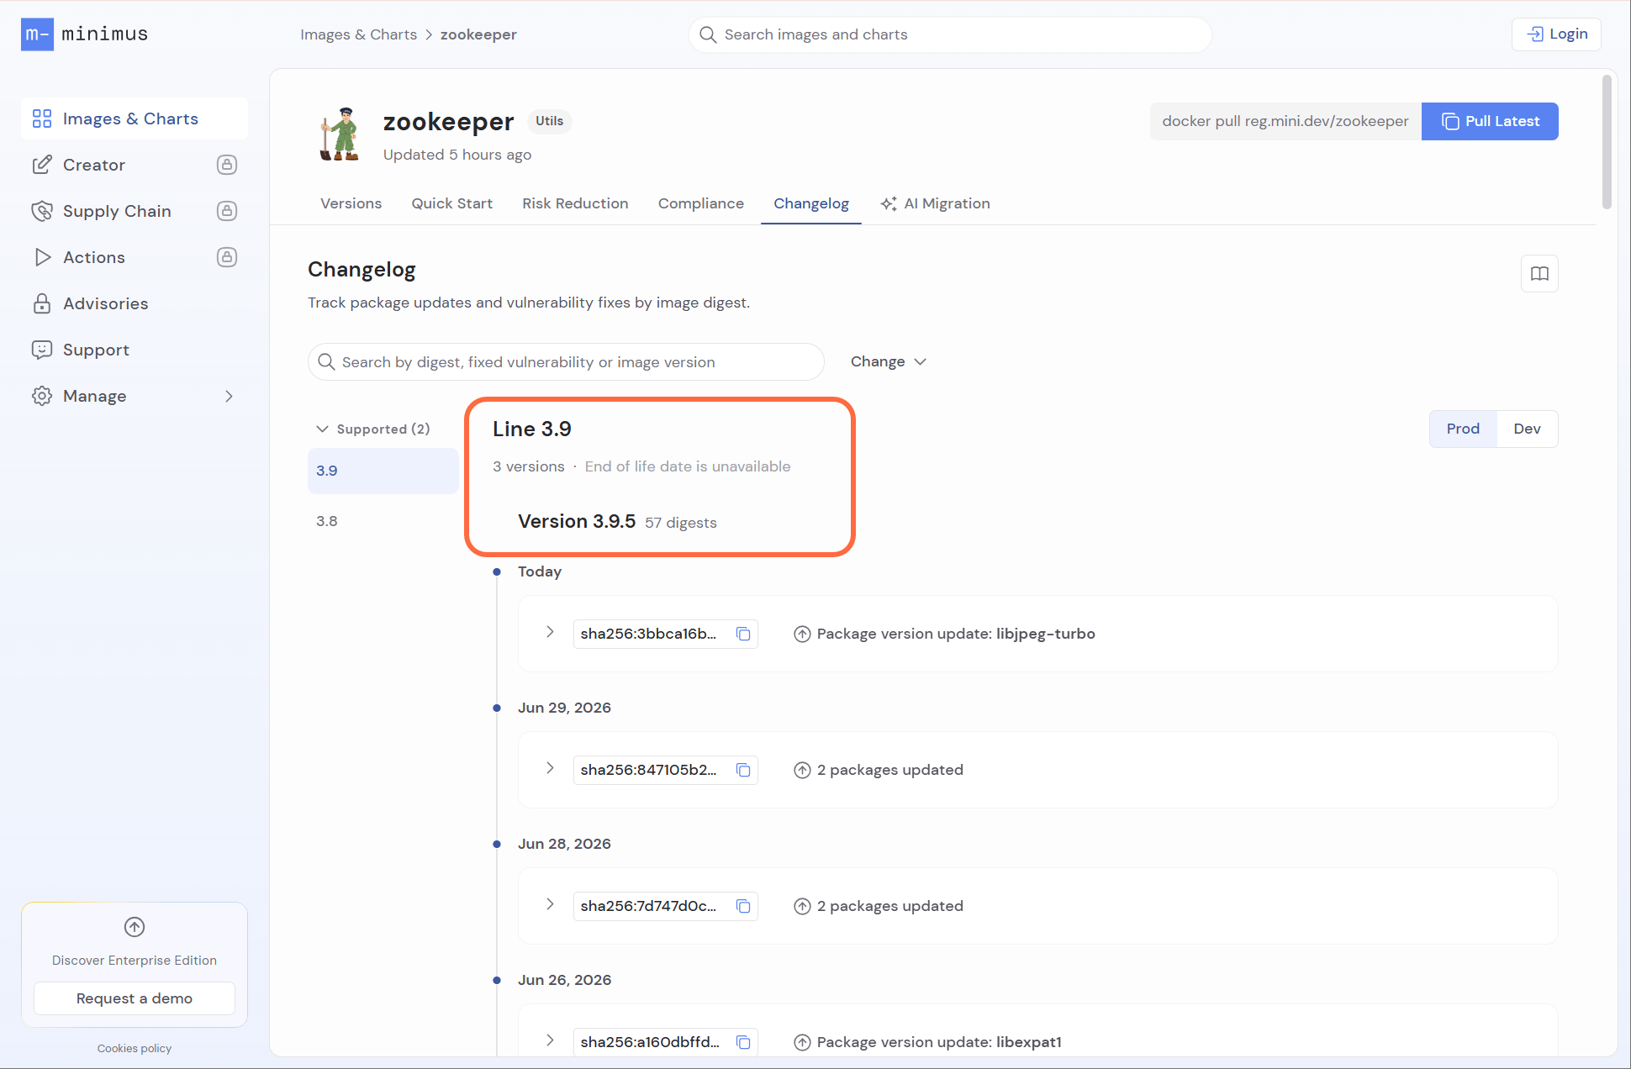Image resolution: width=1631 pixels, height=1069 pixels.
Task: Click the docker pull command text
Action: (x=1285, y=121)
